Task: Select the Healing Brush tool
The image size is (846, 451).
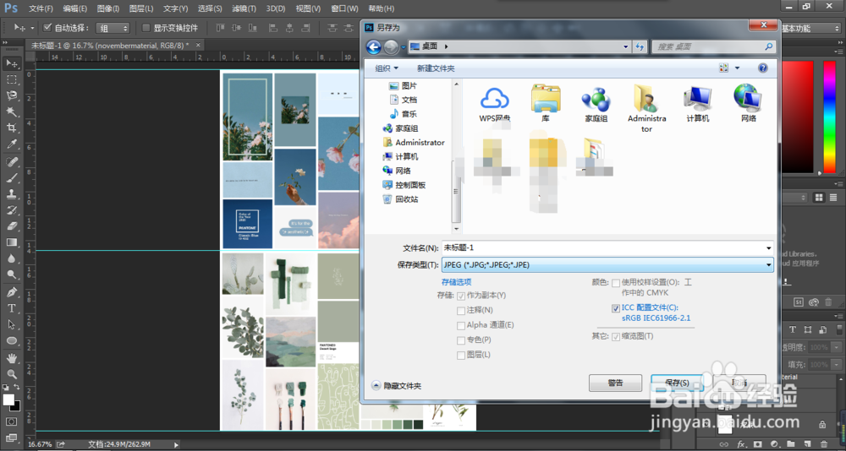Action: point(11,161)
